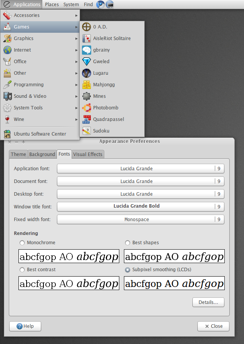Click the Other category icon
This screenshot has height=344, width=244.
[x=7, y=73]
